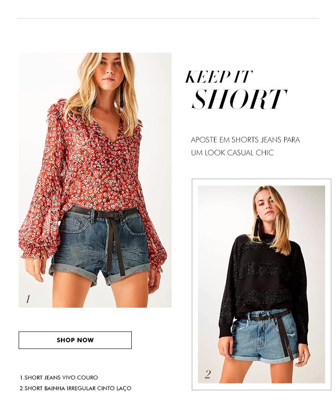Viewport: 336px width, 413px height.
Task: Click the UM LOOK CASUAL CHIC text line
Action: click(232, 152)
